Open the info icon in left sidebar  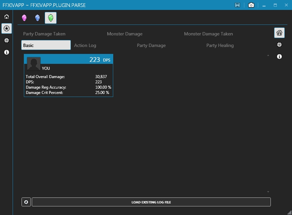(x=7, y=52)
